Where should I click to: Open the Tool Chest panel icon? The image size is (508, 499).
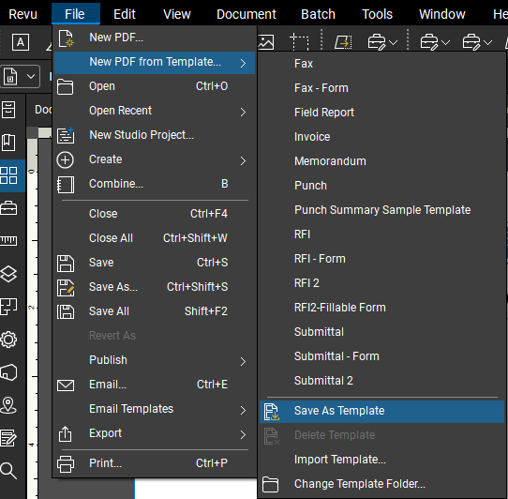8,208
